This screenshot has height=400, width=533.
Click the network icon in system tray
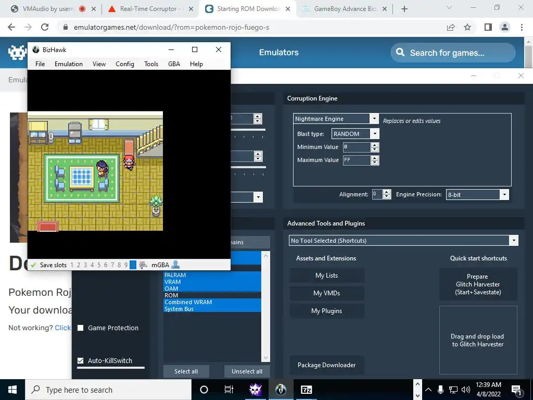pyautogui.click(x=453, y=390)
